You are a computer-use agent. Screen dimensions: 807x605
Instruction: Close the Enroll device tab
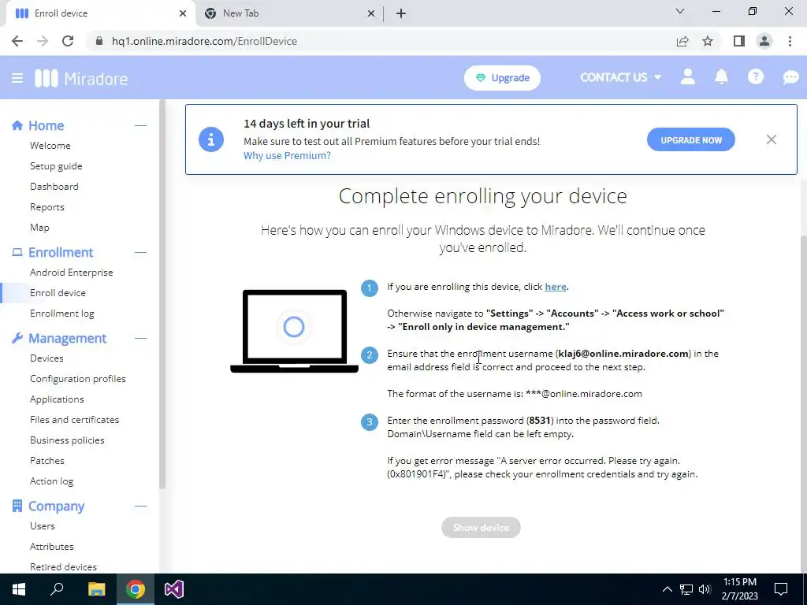[183, 13]
